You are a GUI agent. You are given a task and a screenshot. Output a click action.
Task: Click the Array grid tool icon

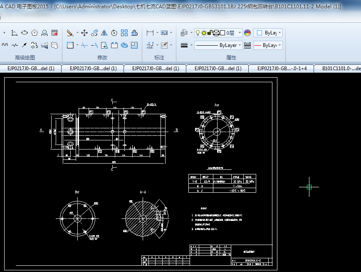click(x=124, y=32)
